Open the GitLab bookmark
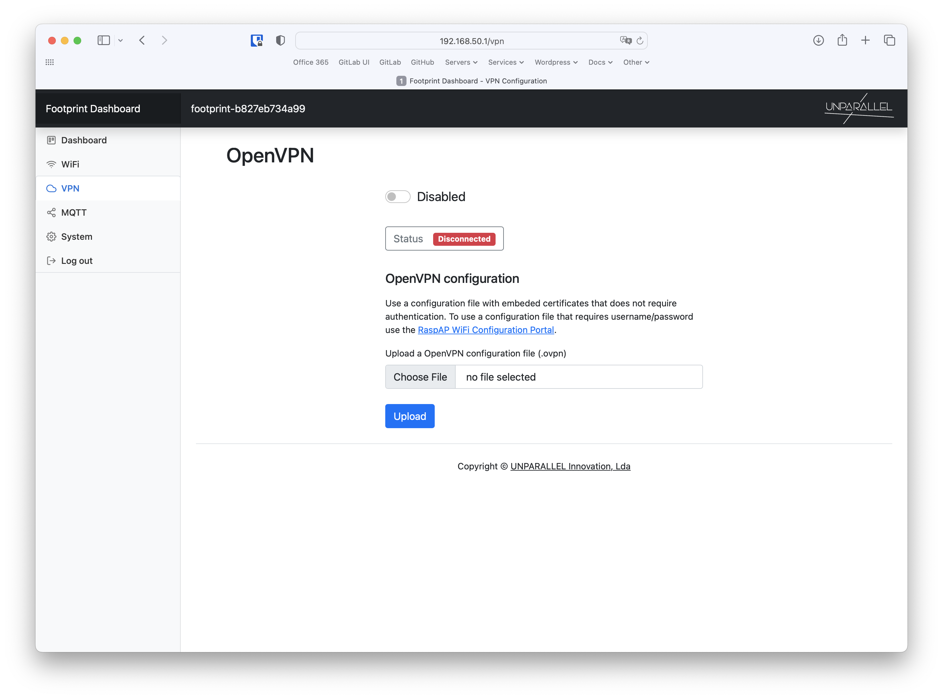943x699 pixels. point(390,62)
